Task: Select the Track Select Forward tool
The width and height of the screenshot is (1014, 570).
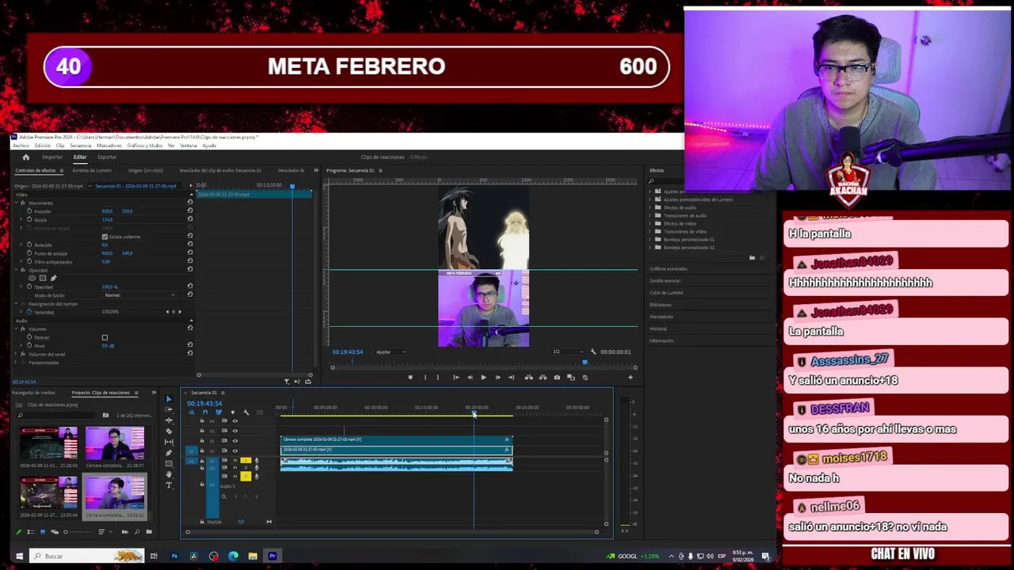Action: [169, 409]
